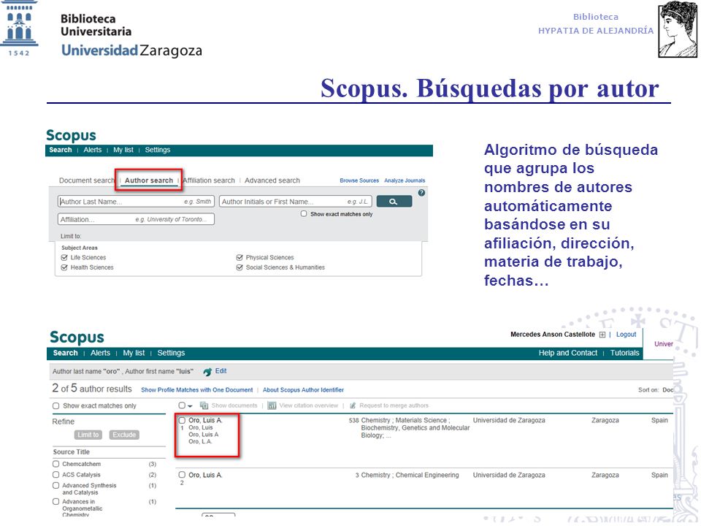Click the Request to merge authors icon

[353, 405]
